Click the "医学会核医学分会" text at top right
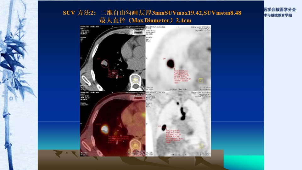 [x=279, y=9]
